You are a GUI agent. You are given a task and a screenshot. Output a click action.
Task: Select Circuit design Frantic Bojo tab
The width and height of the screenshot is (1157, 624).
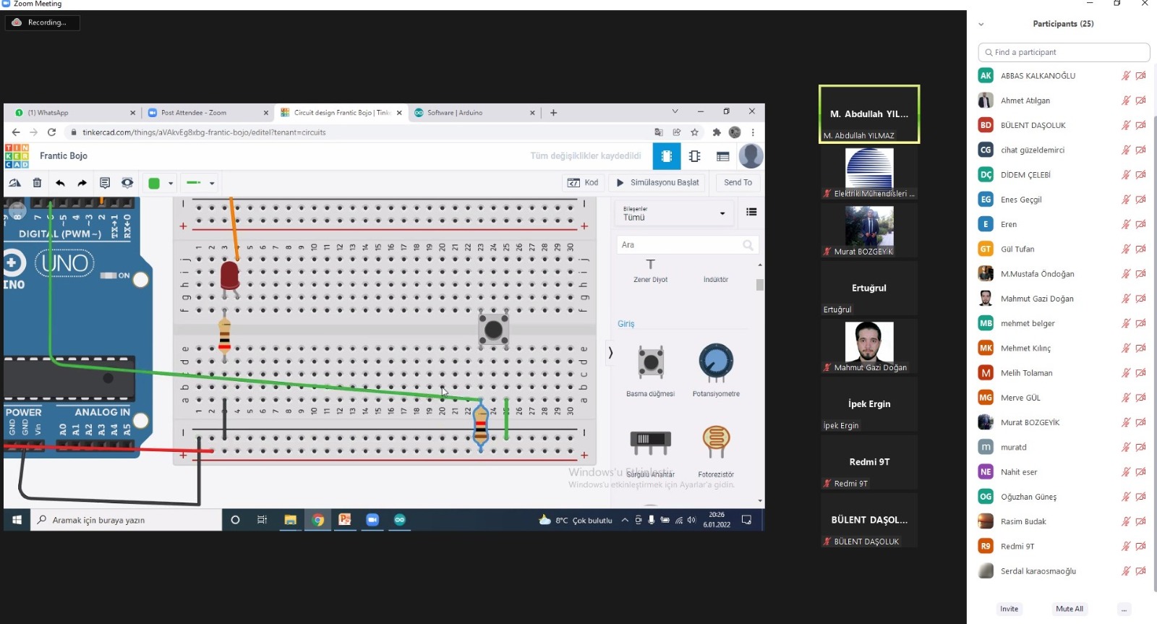coord(341,113)
